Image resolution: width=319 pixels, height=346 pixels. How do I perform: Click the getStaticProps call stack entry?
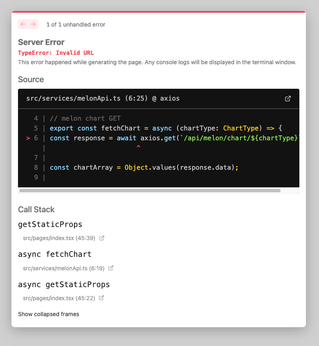[50, 224]
